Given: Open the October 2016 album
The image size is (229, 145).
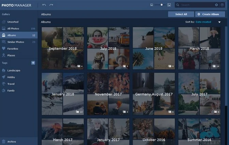Looking at the screenshot, I should coord(154,132).
